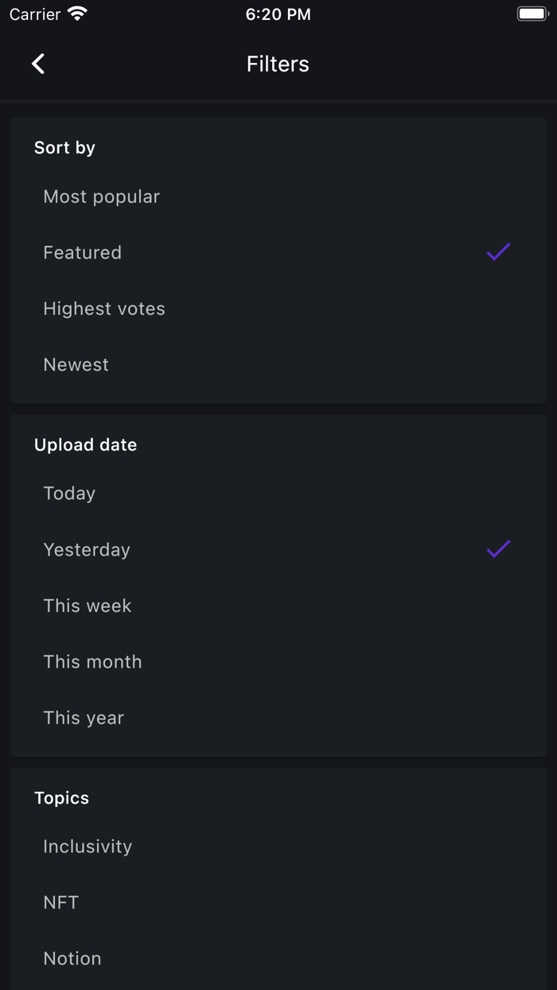
Task: Choose Today as upload date
Action: coord(69,493)
